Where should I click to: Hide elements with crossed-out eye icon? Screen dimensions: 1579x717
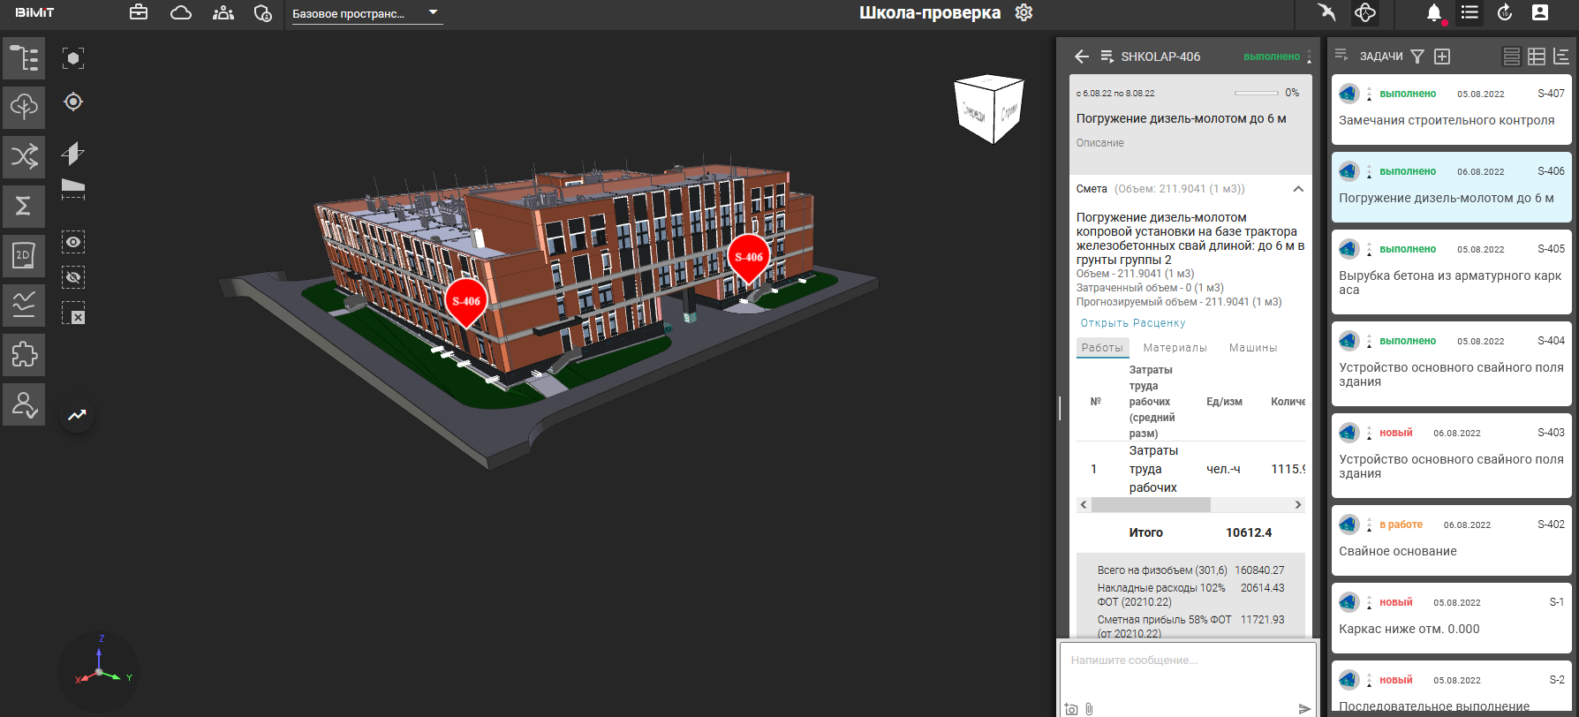point(73,277)
